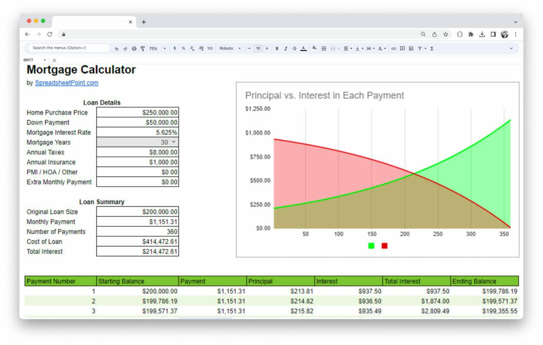543x345 pixels.
Task: Format selection as percent
Action: pyautogui.click(x=183, y=48)
